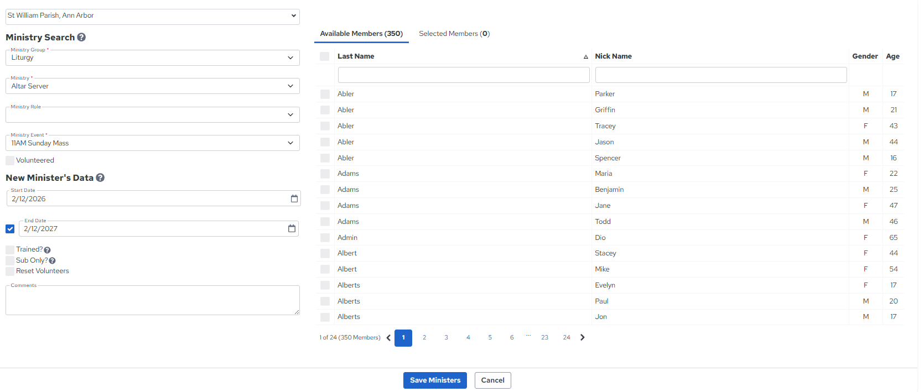This screenshot has width=924, height=392.
Task: Sort by Gender column header
Action: pyautogui.click(x=865, y=56)
